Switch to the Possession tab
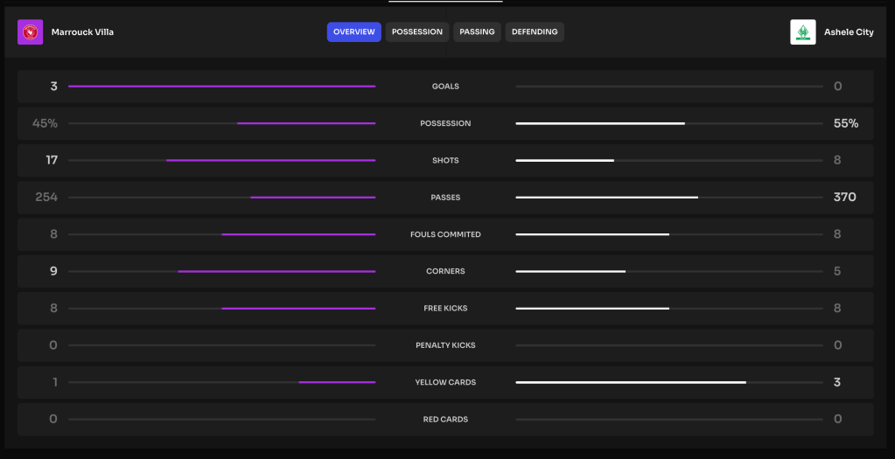 (x=416, y=32)
